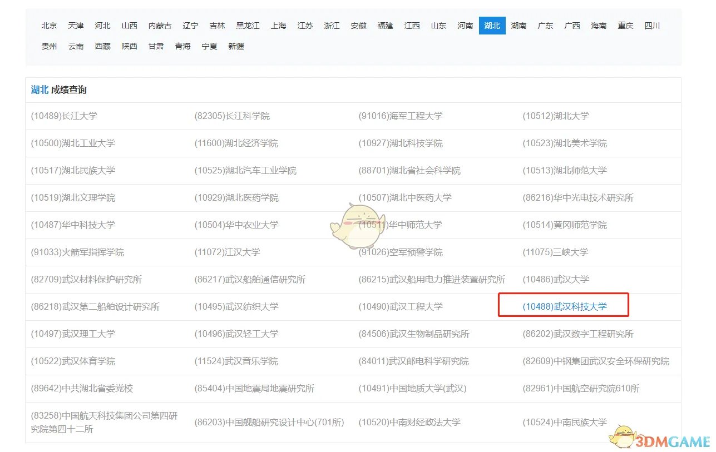Select the 武汉大学 (10486) link
The height and width of the screenshot is (452, 716).
click(556, 279)
